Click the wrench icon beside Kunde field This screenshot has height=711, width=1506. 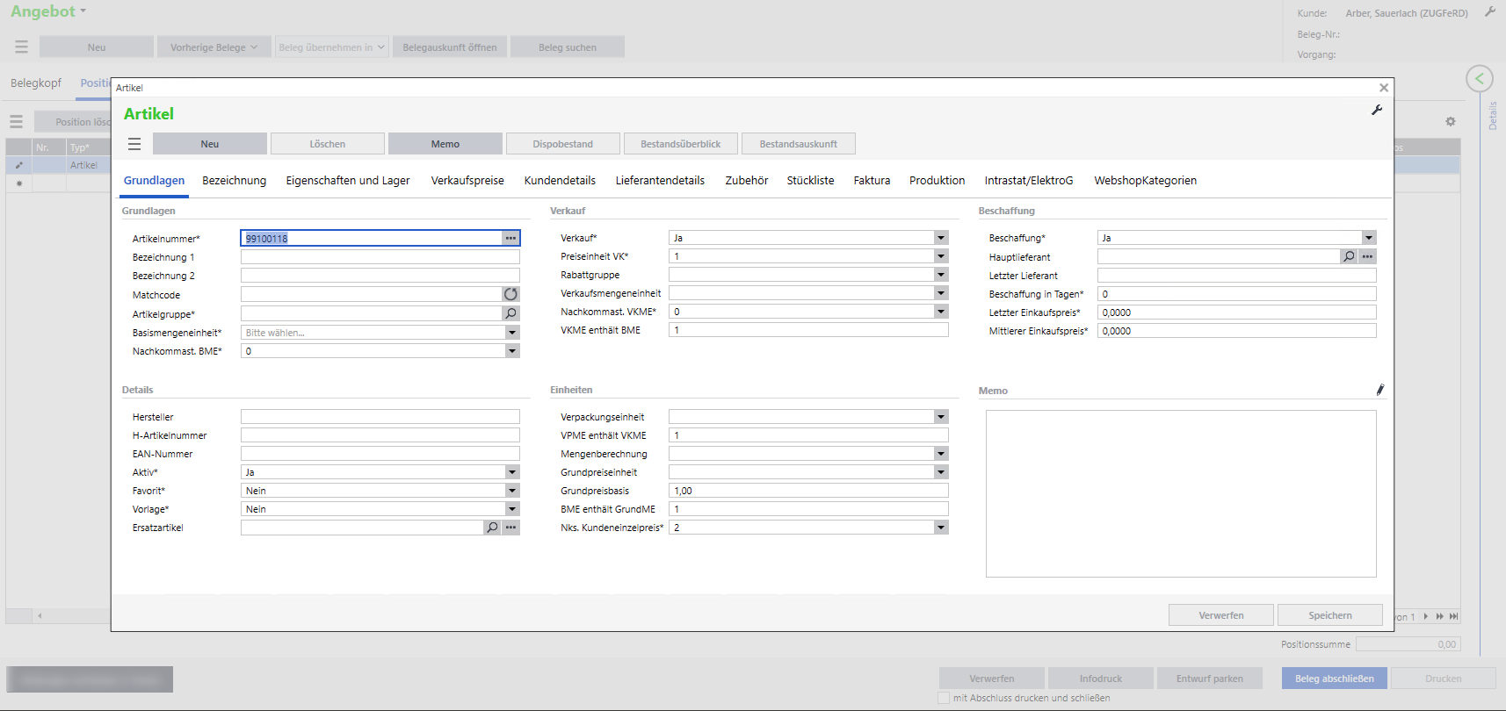pyautogui.click(x=1490, y=12)
